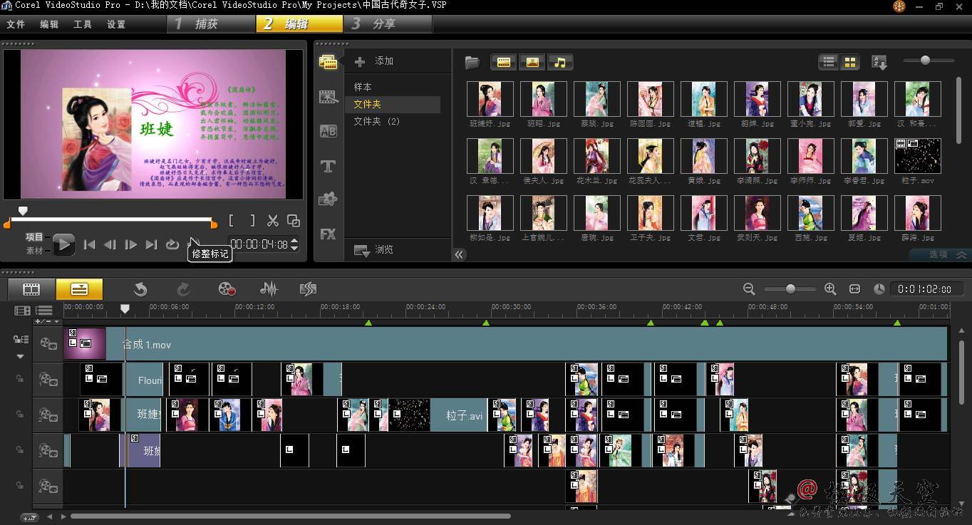Click the zoom out magnifier icon

(749, 289)
